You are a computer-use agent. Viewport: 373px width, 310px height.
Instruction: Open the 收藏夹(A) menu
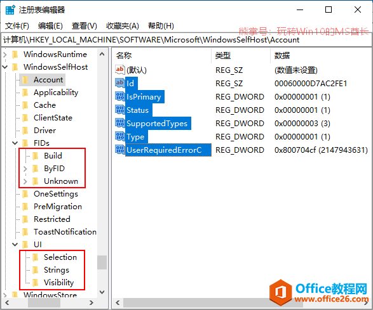coord(123,26)
